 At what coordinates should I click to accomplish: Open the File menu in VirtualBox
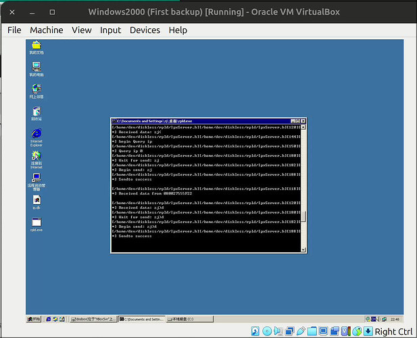pos(14,30)
